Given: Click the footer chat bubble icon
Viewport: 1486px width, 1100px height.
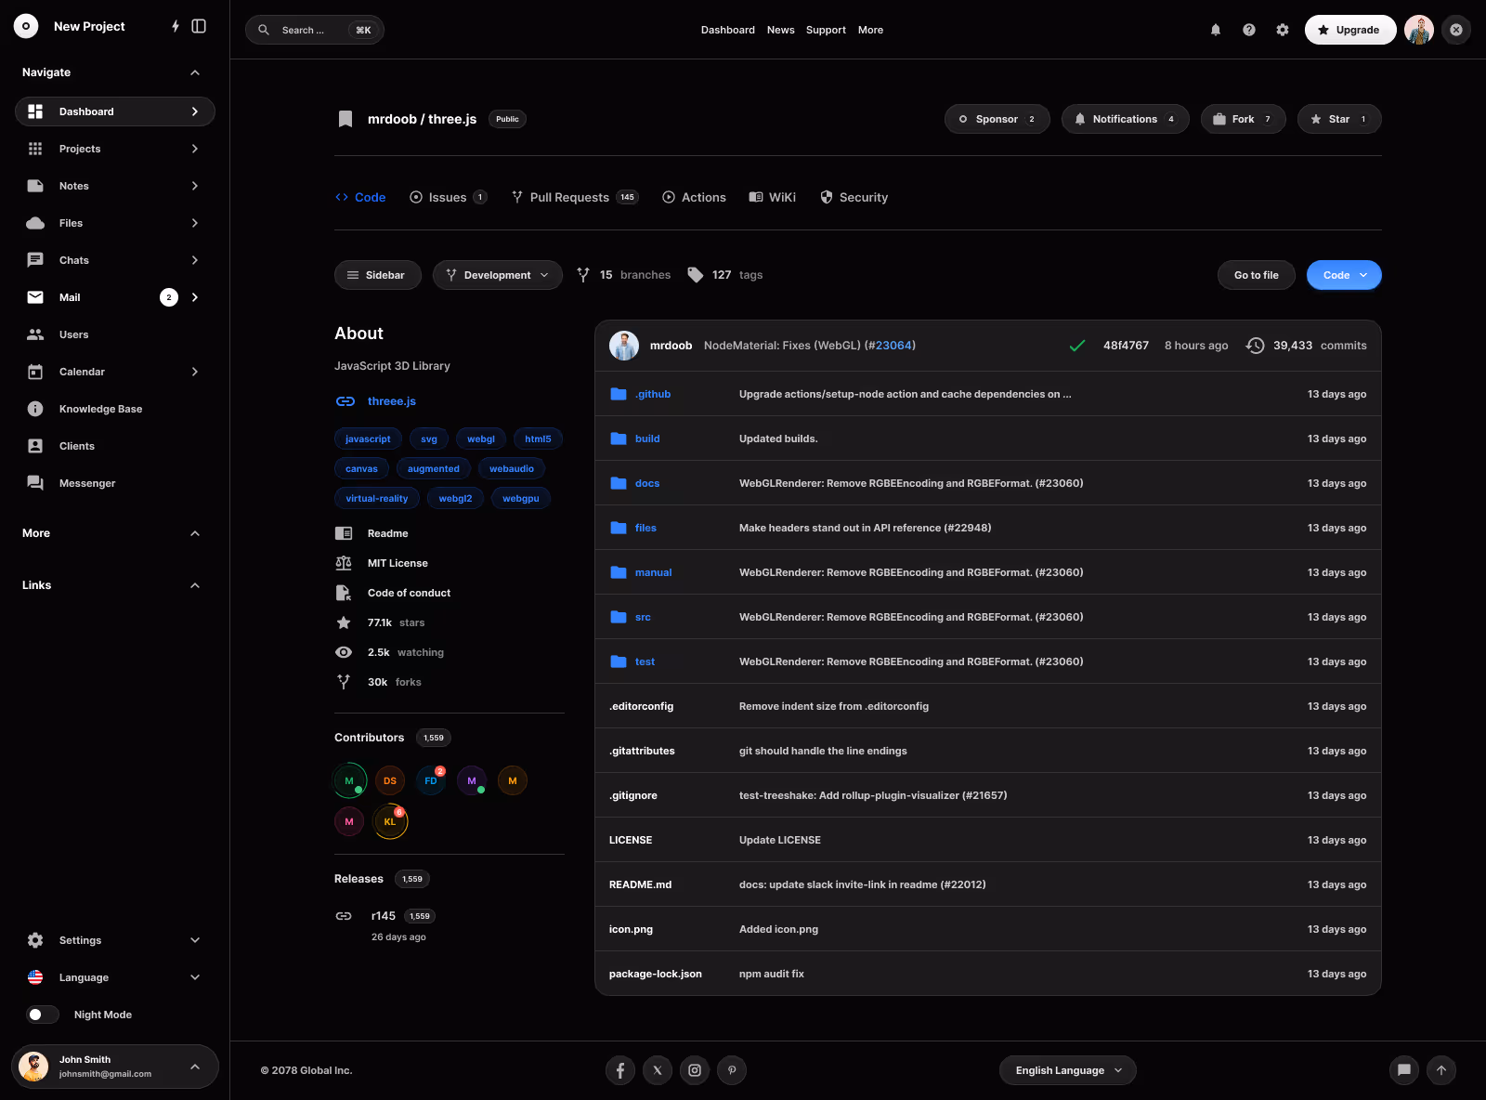Looking at the screenshot, I should click(x=1404, y=1070).
